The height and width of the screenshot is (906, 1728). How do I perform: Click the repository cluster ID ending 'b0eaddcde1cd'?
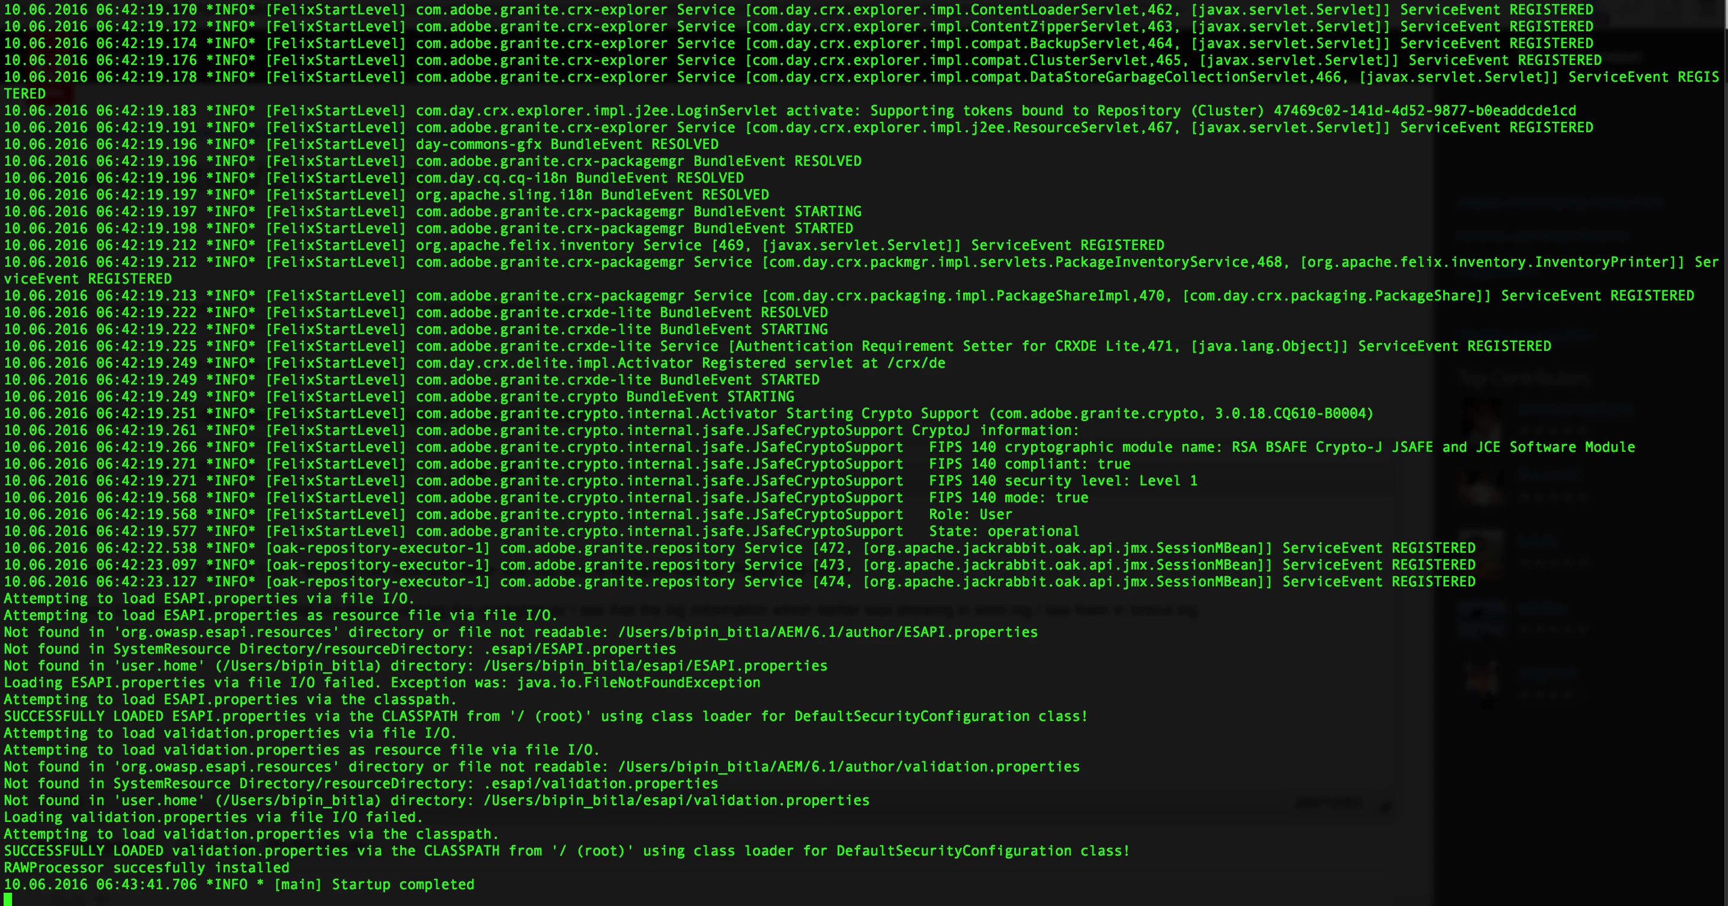(1424, 111)
